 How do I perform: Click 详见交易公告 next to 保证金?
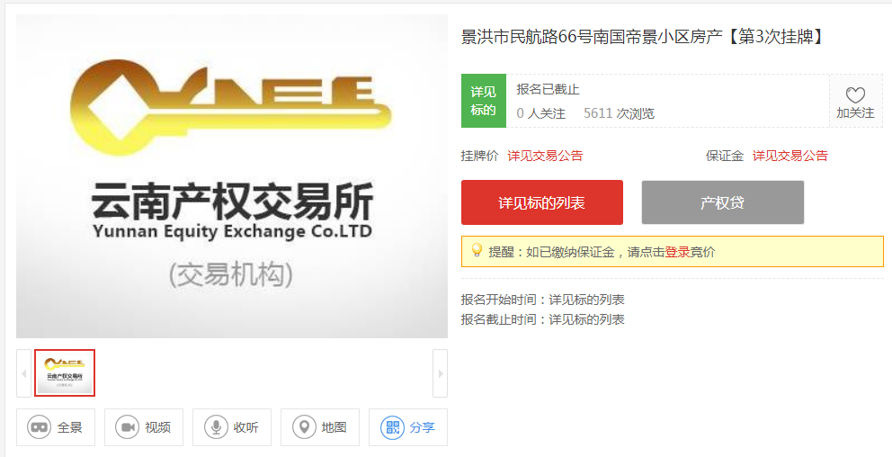pos(790,156)
